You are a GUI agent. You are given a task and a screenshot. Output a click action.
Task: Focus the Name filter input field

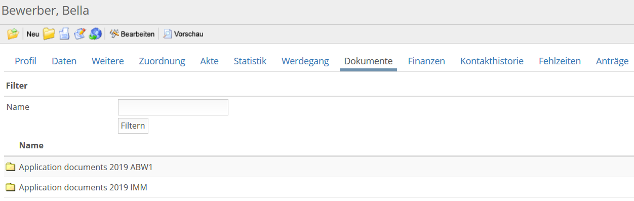pos(173,107)
